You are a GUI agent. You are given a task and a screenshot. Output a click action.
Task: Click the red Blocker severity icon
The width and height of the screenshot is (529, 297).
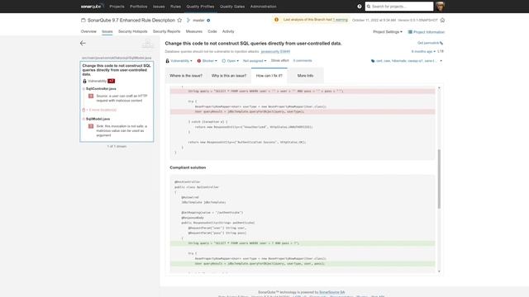[x=199, y=61]
